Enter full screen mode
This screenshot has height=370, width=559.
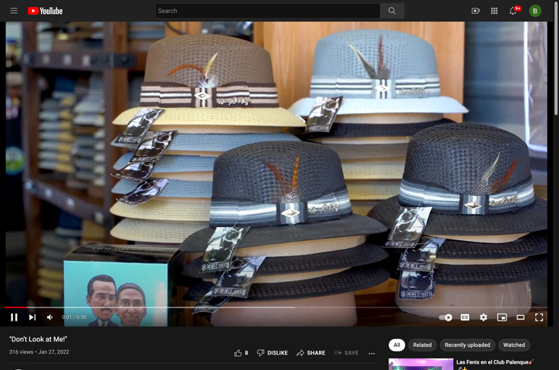[x=539, y=317]
